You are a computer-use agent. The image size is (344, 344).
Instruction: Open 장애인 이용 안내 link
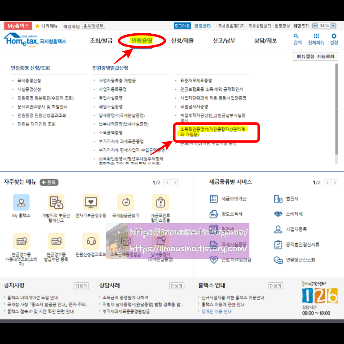pyautogui.click(x=216, y=311)
